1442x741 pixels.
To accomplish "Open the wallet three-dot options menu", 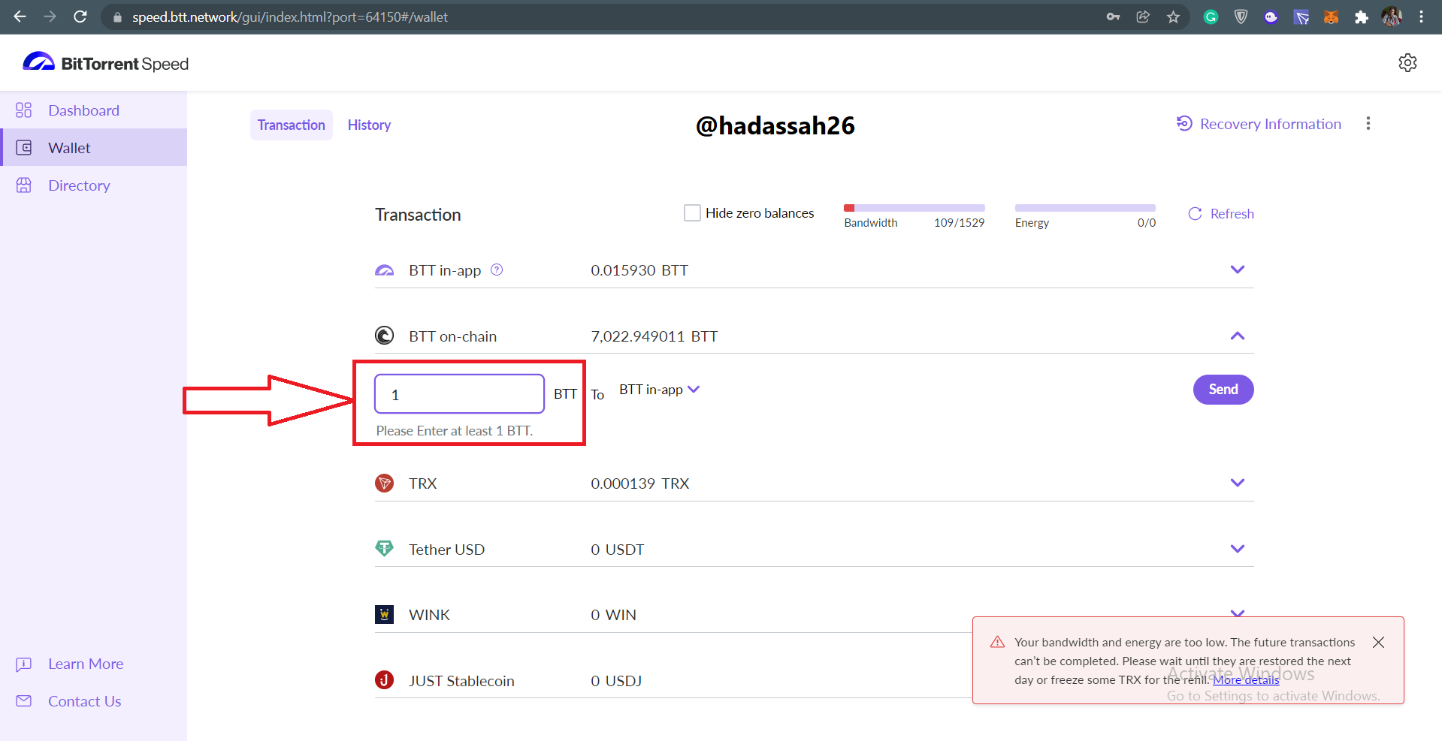I will coord(1368,123).
